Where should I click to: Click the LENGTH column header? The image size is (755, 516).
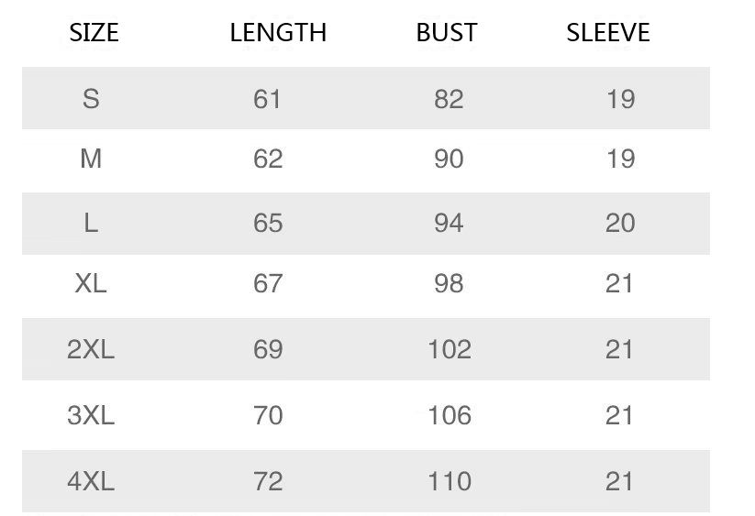[x=278, y=33]
